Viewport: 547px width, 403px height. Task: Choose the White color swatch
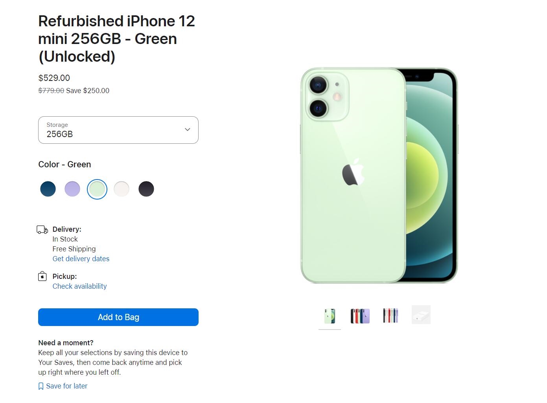coord(122,189)
